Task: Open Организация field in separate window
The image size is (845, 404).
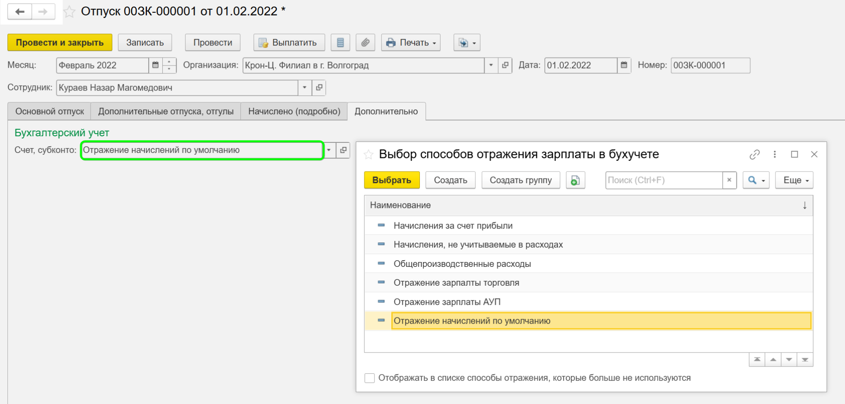Action: click(505, 66)
